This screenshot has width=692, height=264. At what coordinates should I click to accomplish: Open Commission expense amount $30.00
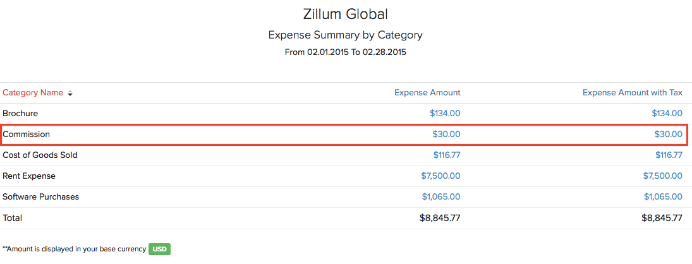point(446,135)
